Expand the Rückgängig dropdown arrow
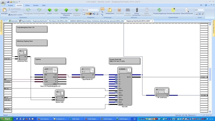 (x=28, y=15)
